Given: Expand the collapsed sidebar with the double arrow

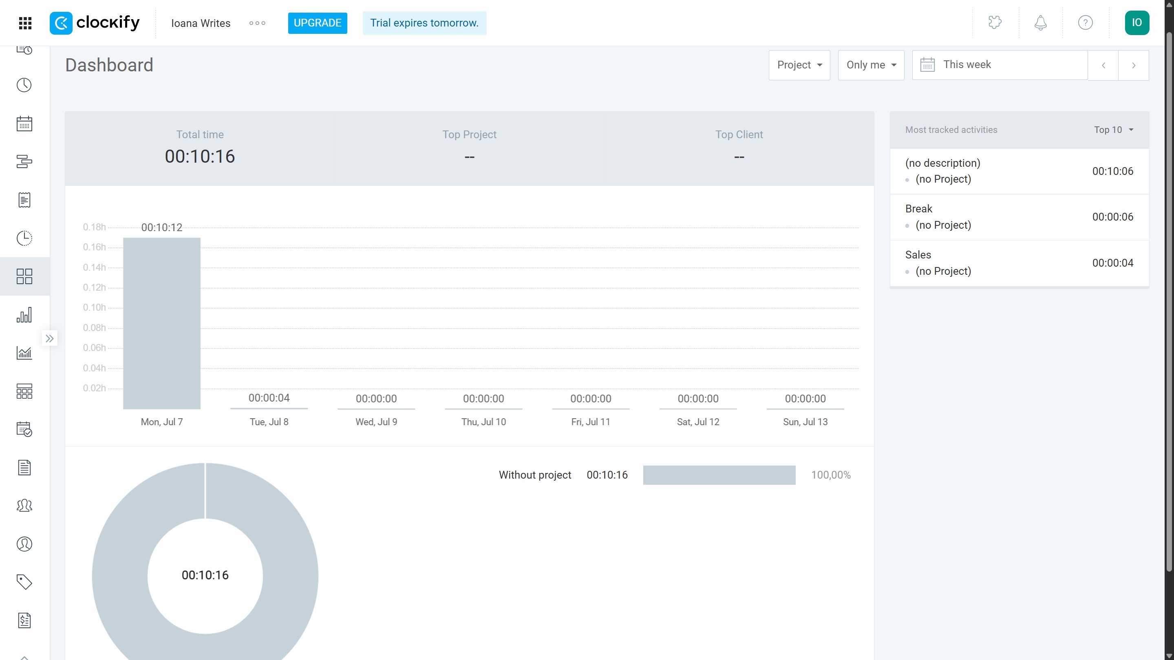Looking at the screenshot, I should 50,338.
